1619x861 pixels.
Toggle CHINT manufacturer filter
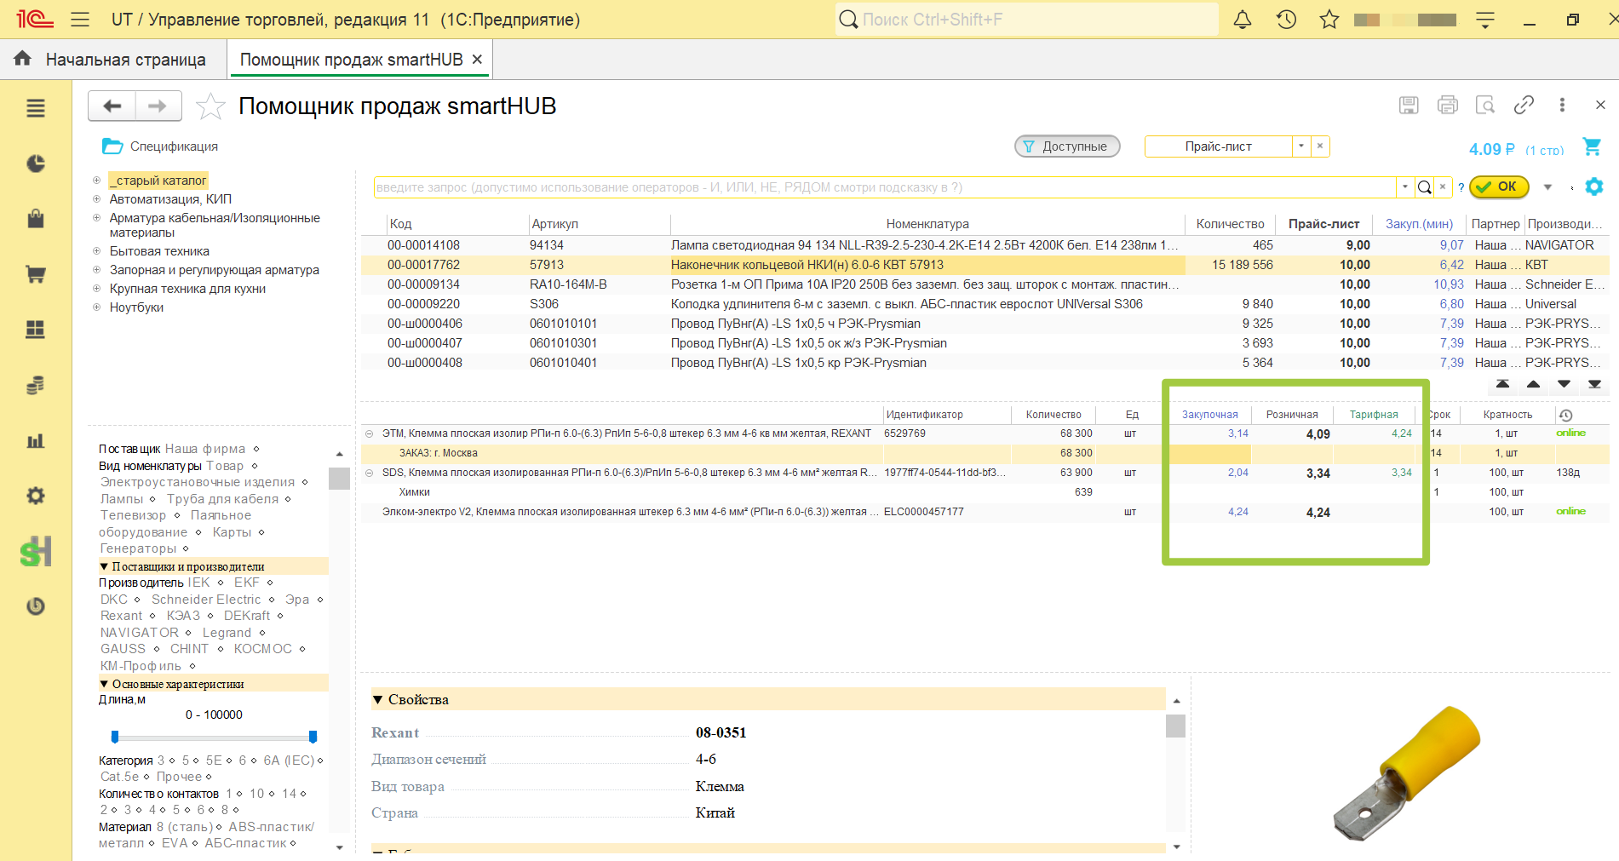189,649
